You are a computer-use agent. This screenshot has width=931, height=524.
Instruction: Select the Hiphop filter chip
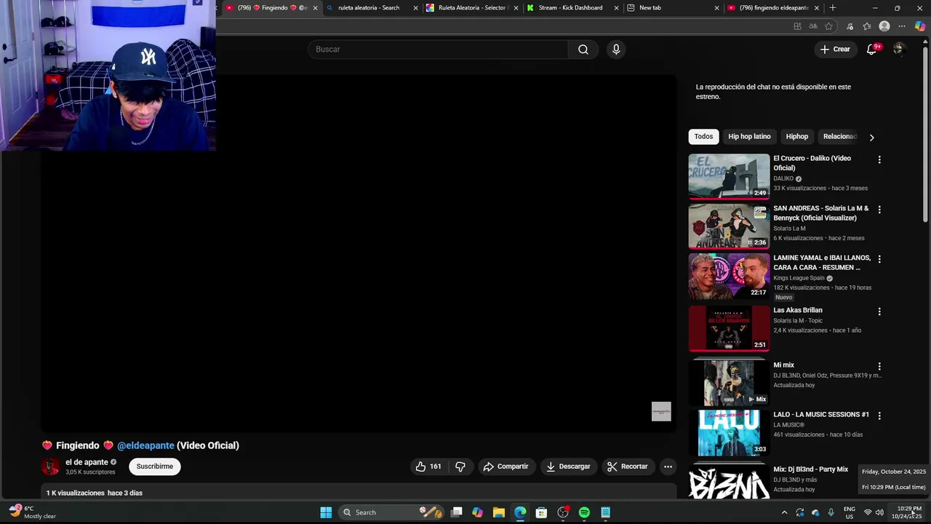coord(796,137)
